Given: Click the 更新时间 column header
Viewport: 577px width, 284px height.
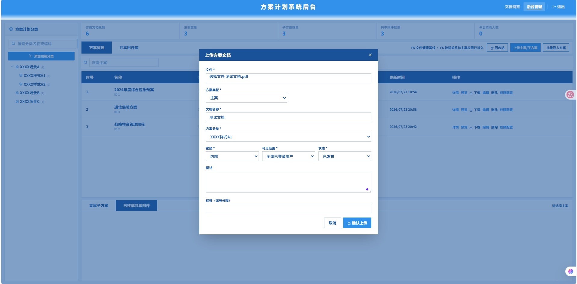Looking at the screenshot, I should click(x=397, y=77).
